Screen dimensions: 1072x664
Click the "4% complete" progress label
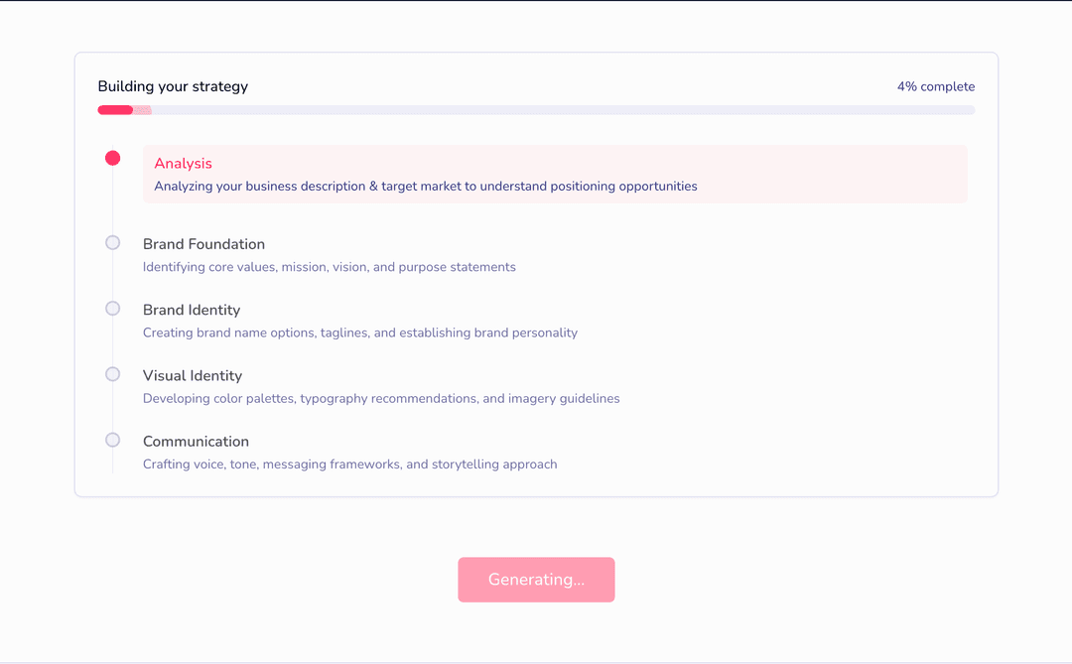[x=936, y=86]
